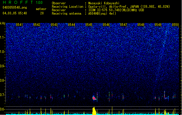Click the 0548 time marker

pyautogui.click(x=141, y=25)
